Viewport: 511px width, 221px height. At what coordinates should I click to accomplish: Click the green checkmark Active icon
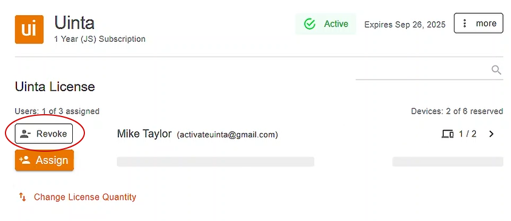pyautogui.click(x=310, y=24)
